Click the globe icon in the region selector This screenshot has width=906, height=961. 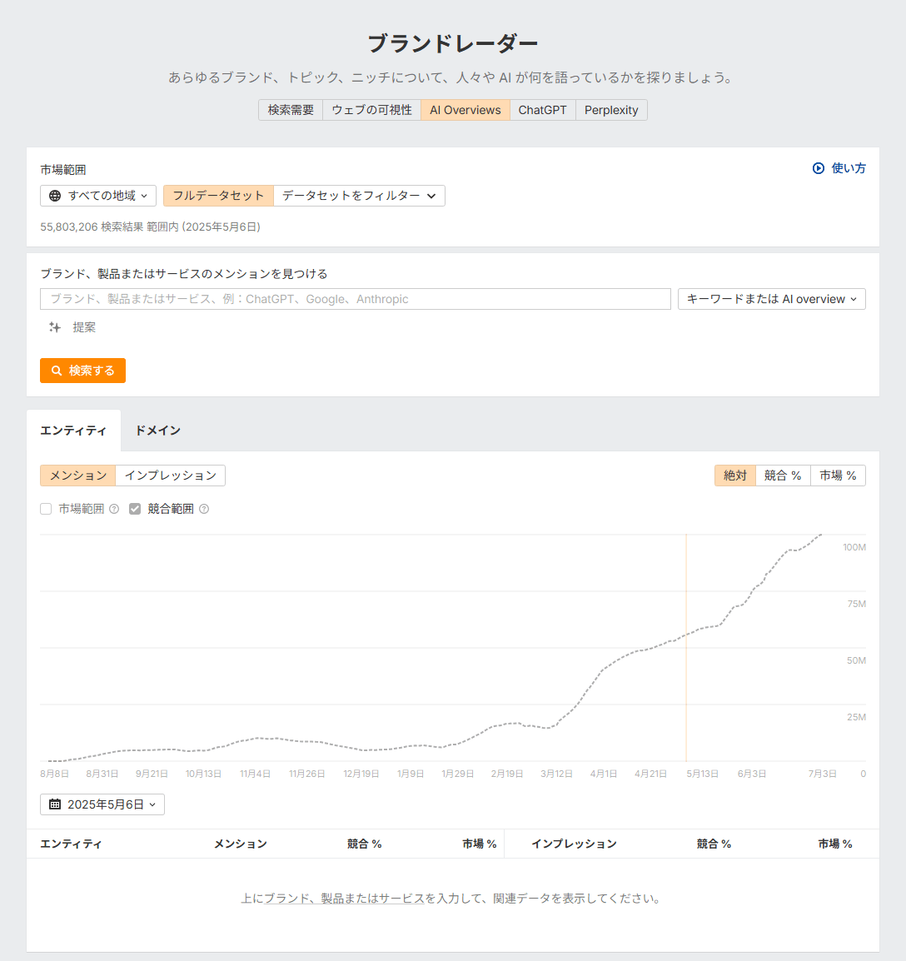coord(53,196)
